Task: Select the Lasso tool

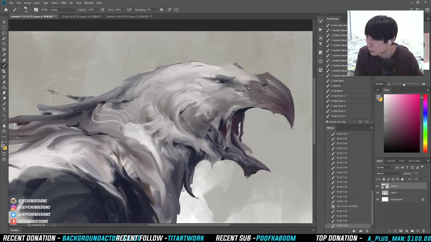Action: (4, 33)
